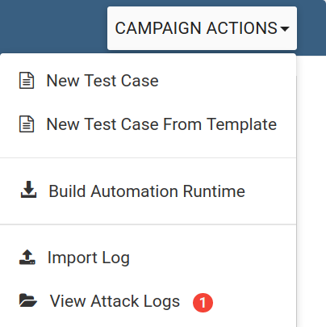
Task: Click the divider line above Build Automation Runtime
Action: click(148, 157)
